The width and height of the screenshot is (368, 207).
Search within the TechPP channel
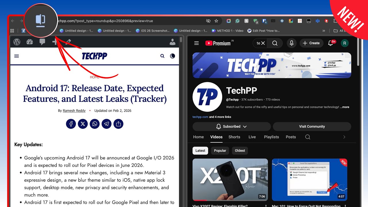pyautogui.click(x=308, y=137)
